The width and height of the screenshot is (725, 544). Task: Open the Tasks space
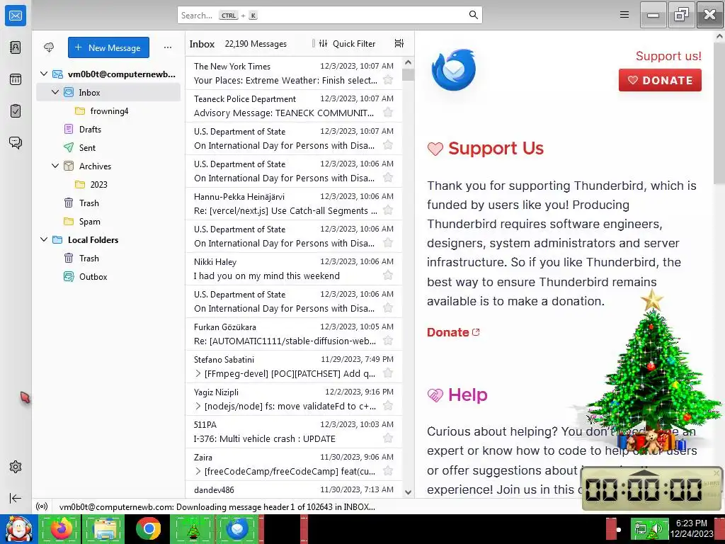16,111
